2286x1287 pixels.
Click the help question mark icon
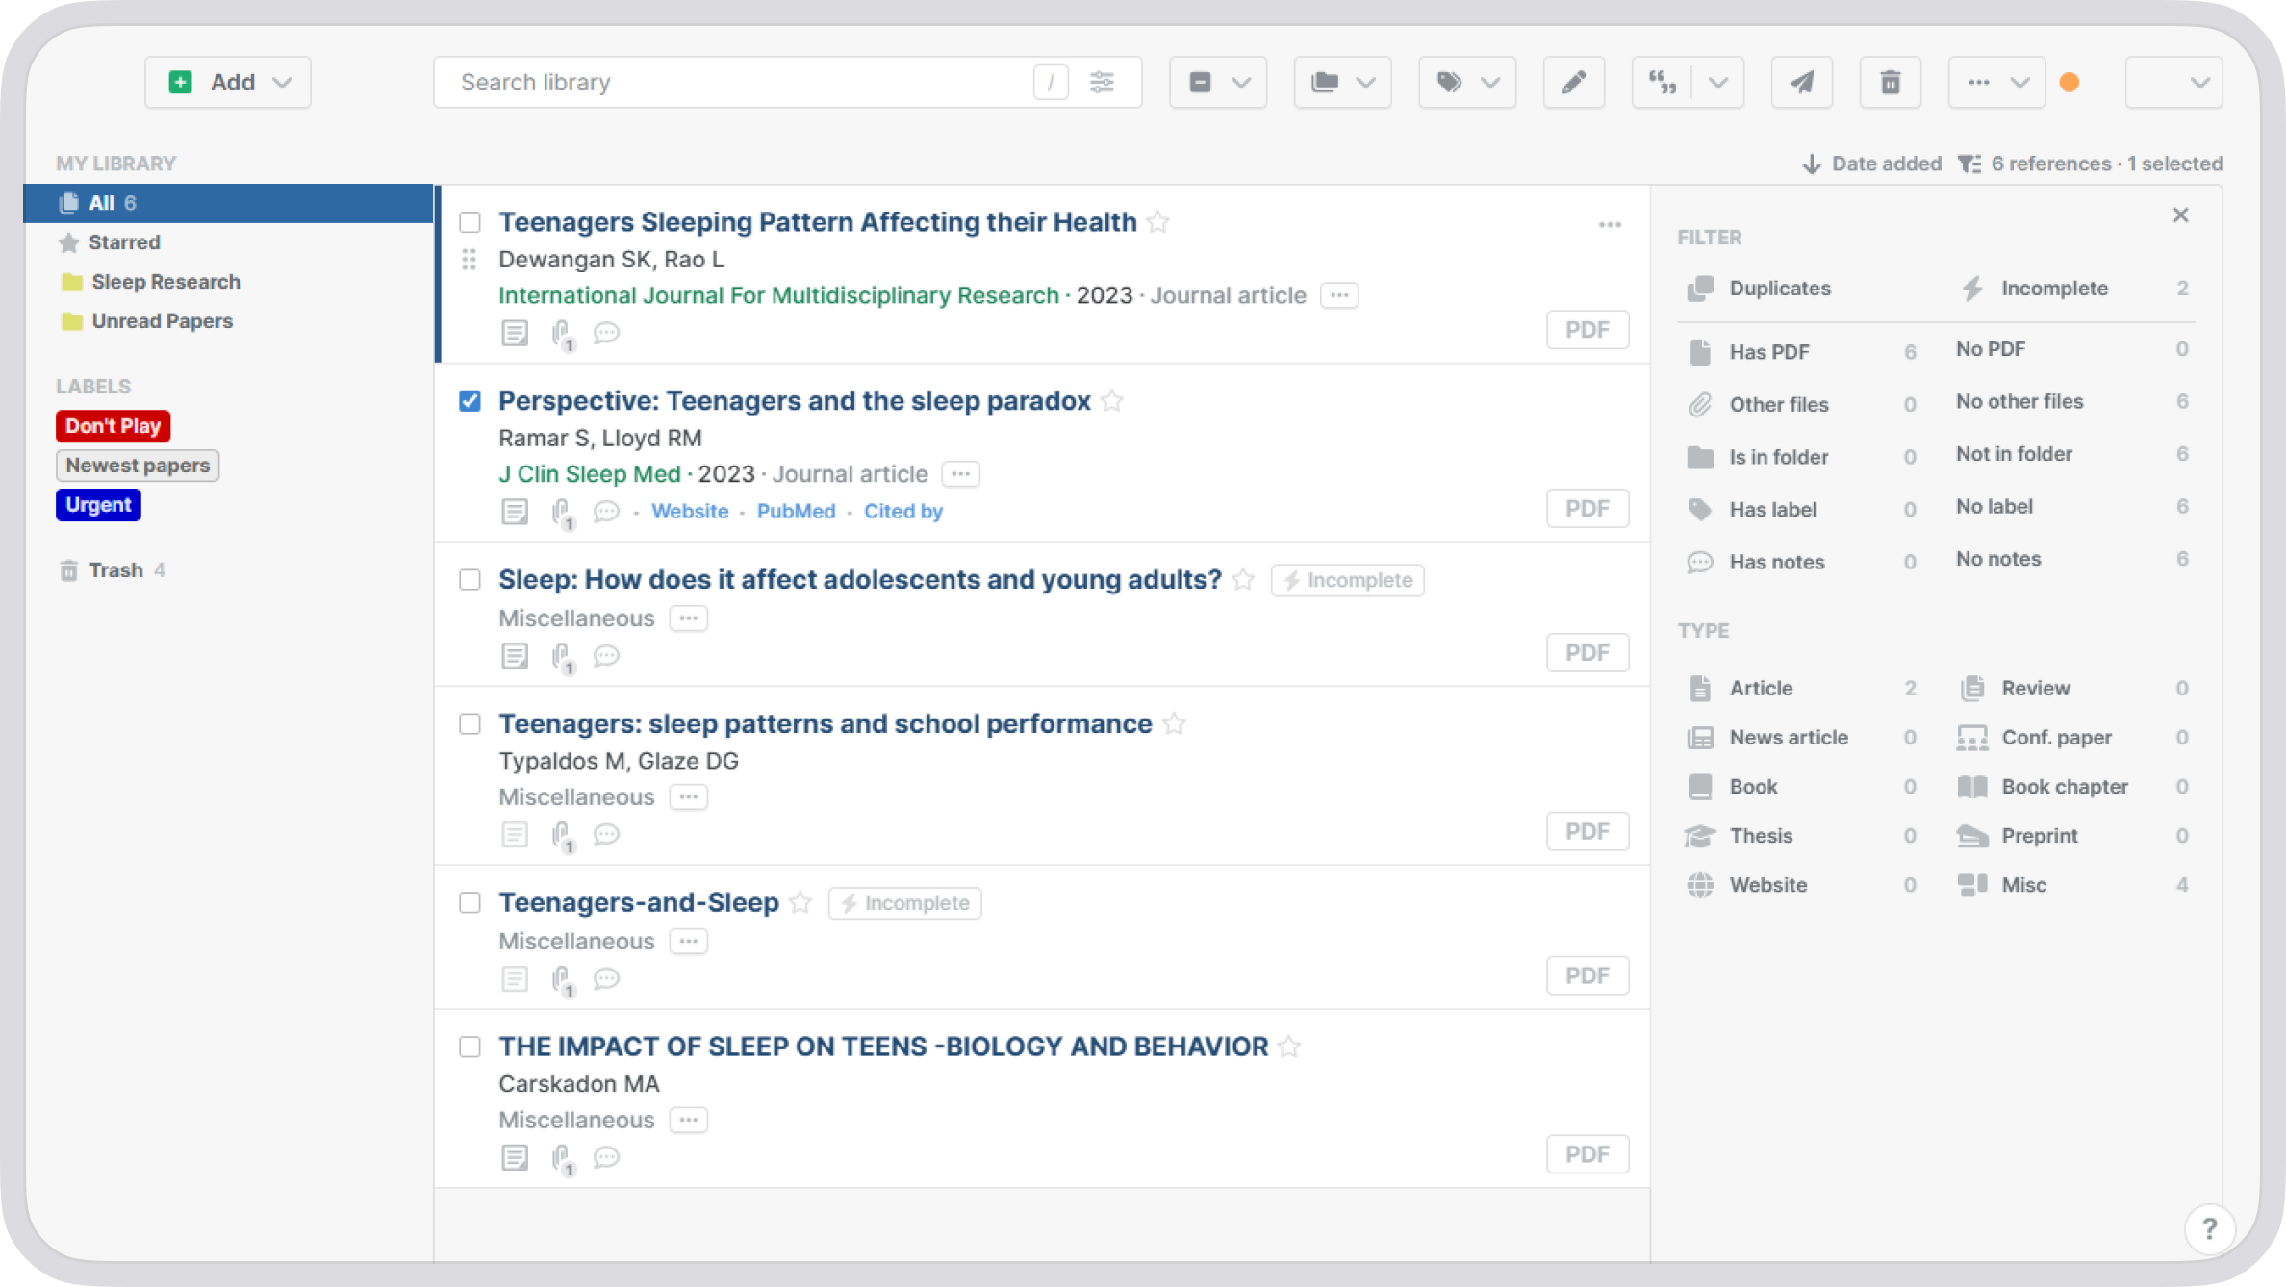pos(2209,1228)
